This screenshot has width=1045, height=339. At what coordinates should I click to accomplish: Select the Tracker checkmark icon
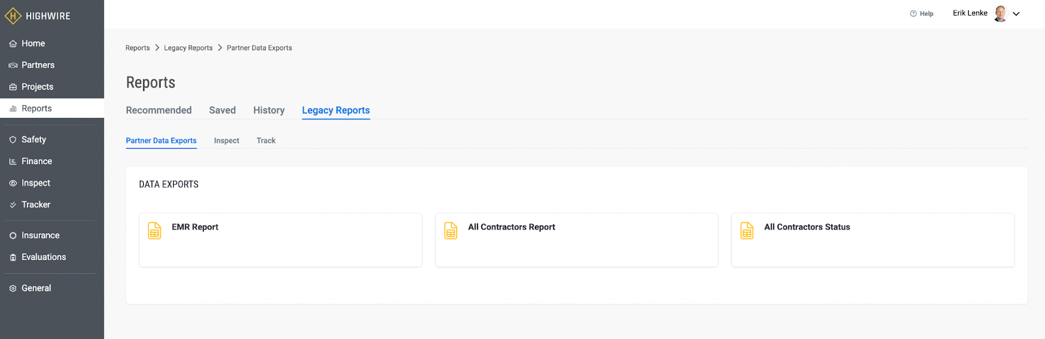[x=13, y=205]
